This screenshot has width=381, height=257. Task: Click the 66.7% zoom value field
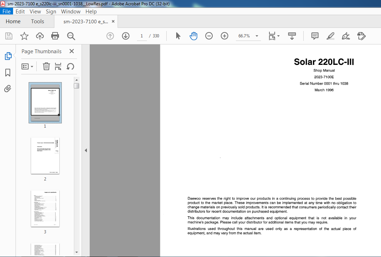tap(244, 36)
